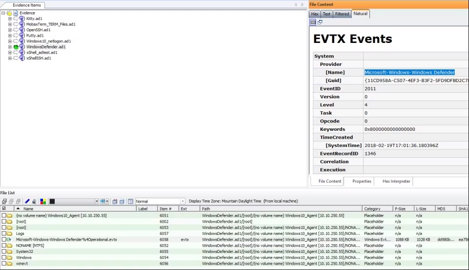Collapse the root Evidence tree node
Screen dimensions: 469x270
coord(3,13)
